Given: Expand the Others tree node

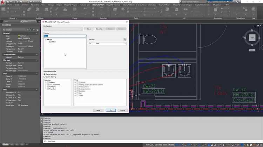Looking at the screenshot, I should (x=75, y=96).
